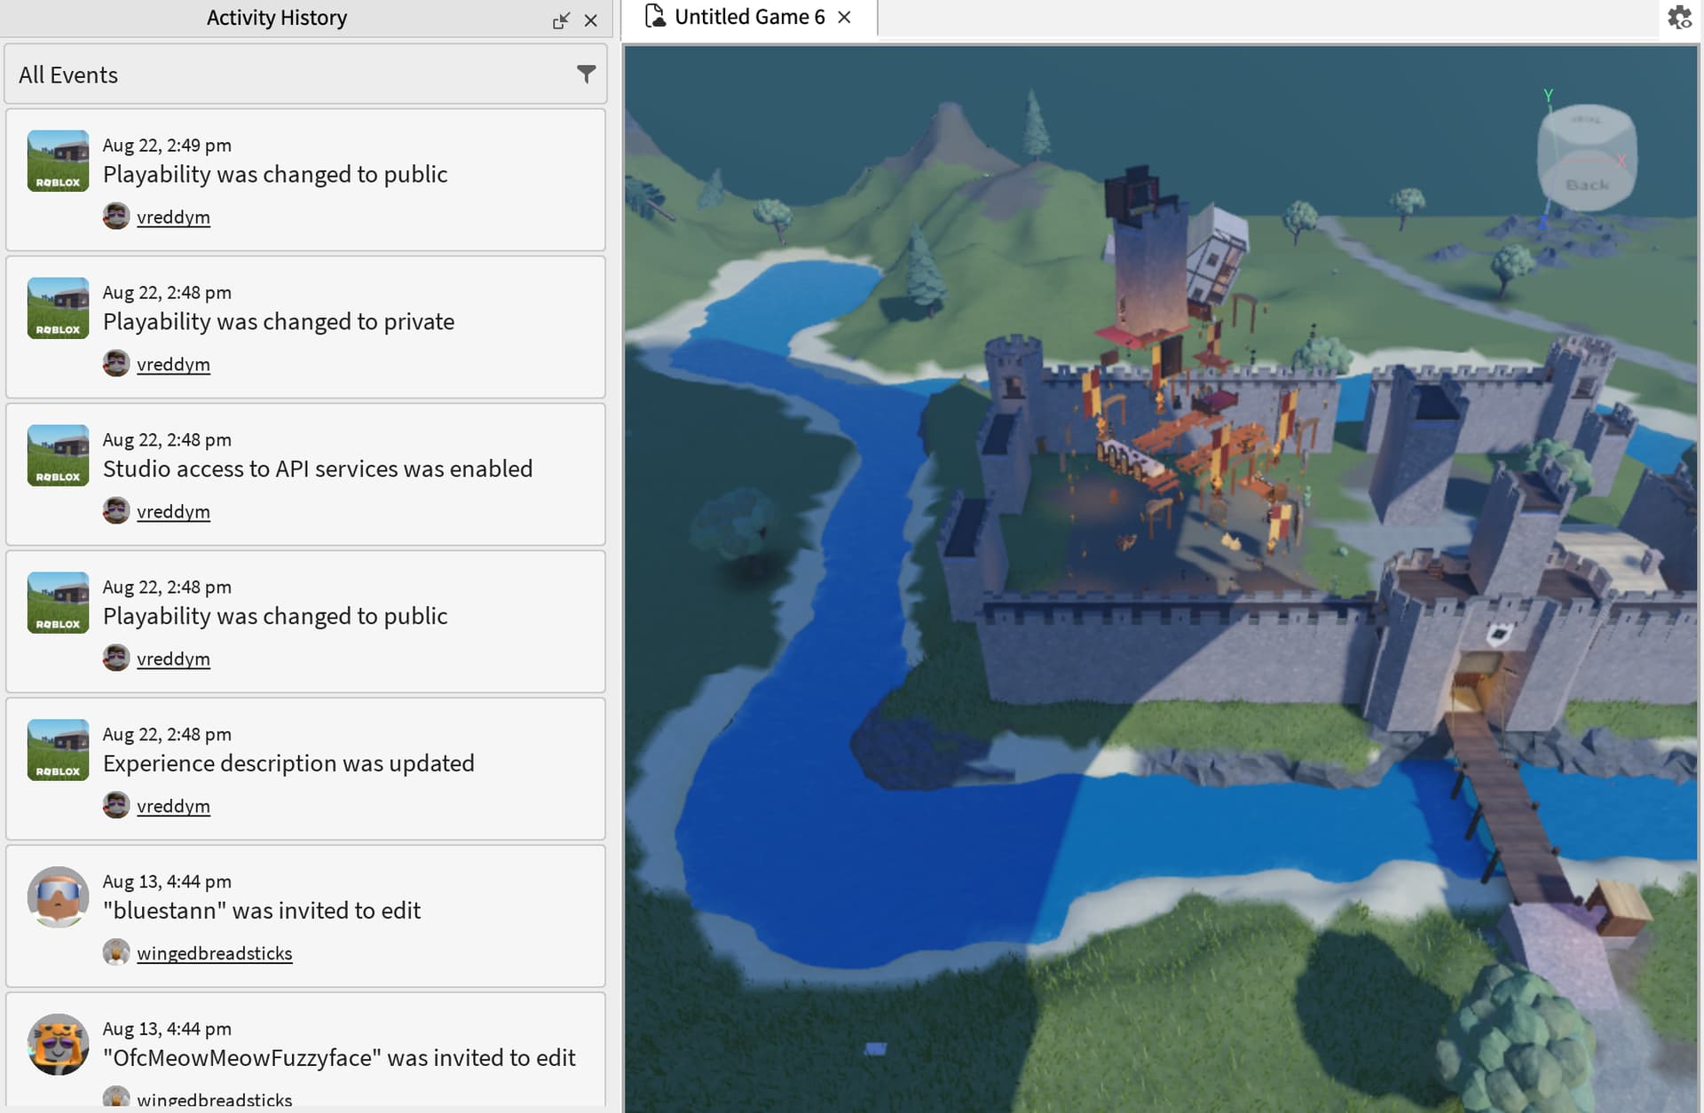This screenshot has width=1704, height=1113.
Task: Select Playability was changed to private event
Action: coord(279,321)
